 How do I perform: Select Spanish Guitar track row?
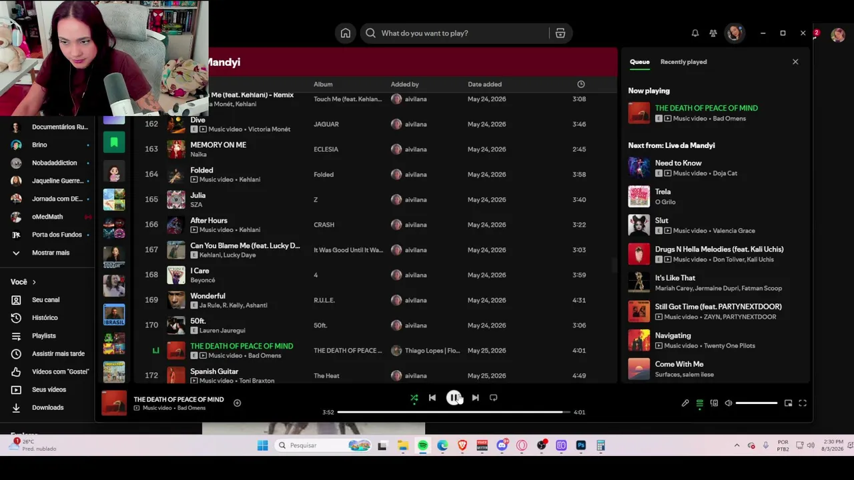click(x=376, y=376)
